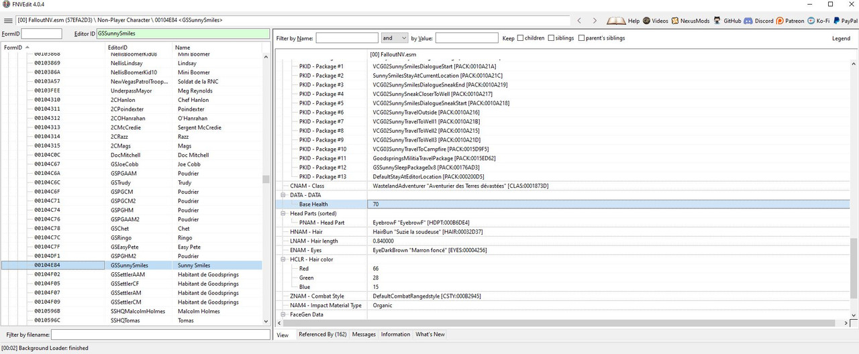Image resolution: width=859 pixels, height=354 pixels.
Task: Open the hamburger main menu
Action: pos(7,21)
